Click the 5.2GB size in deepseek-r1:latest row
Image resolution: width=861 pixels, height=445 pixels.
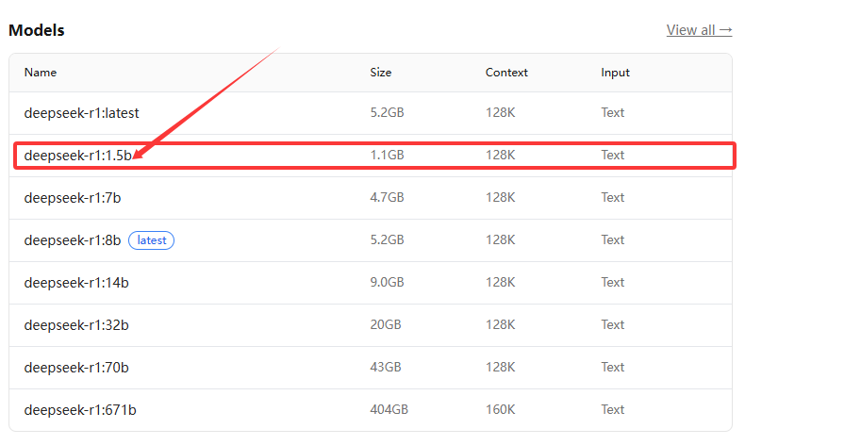(388, 112)
